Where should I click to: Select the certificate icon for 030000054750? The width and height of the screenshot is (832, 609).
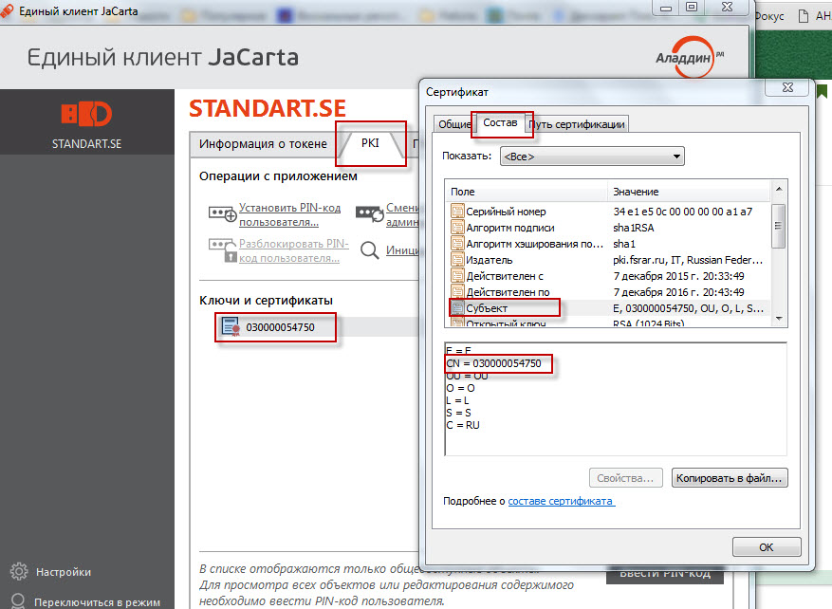(x=231, y=326)
